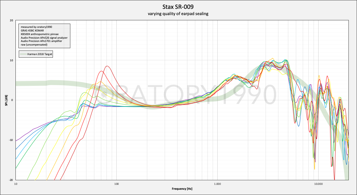Select the "raw (uncompensated)" note
357x195 pixels.
tap(34, 45)
